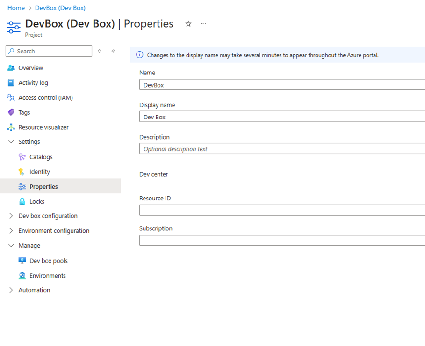The width and height of the screenshot is (425, 346).
Task: Click the Environments globe icon
Action: click(22, 275)
